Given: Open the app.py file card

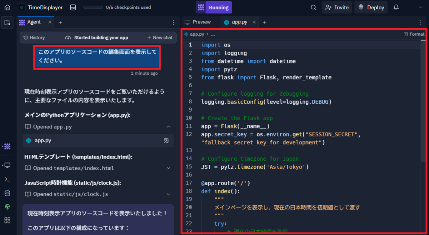Looking at the screenshot, I should click(98, 141).
